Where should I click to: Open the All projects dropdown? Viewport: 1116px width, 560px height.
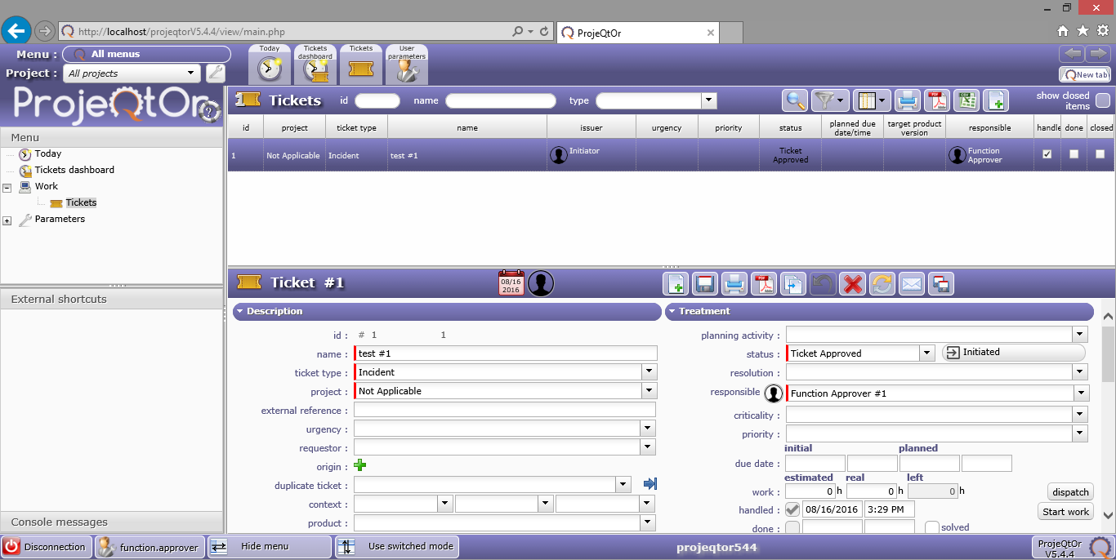click(193, 73)
